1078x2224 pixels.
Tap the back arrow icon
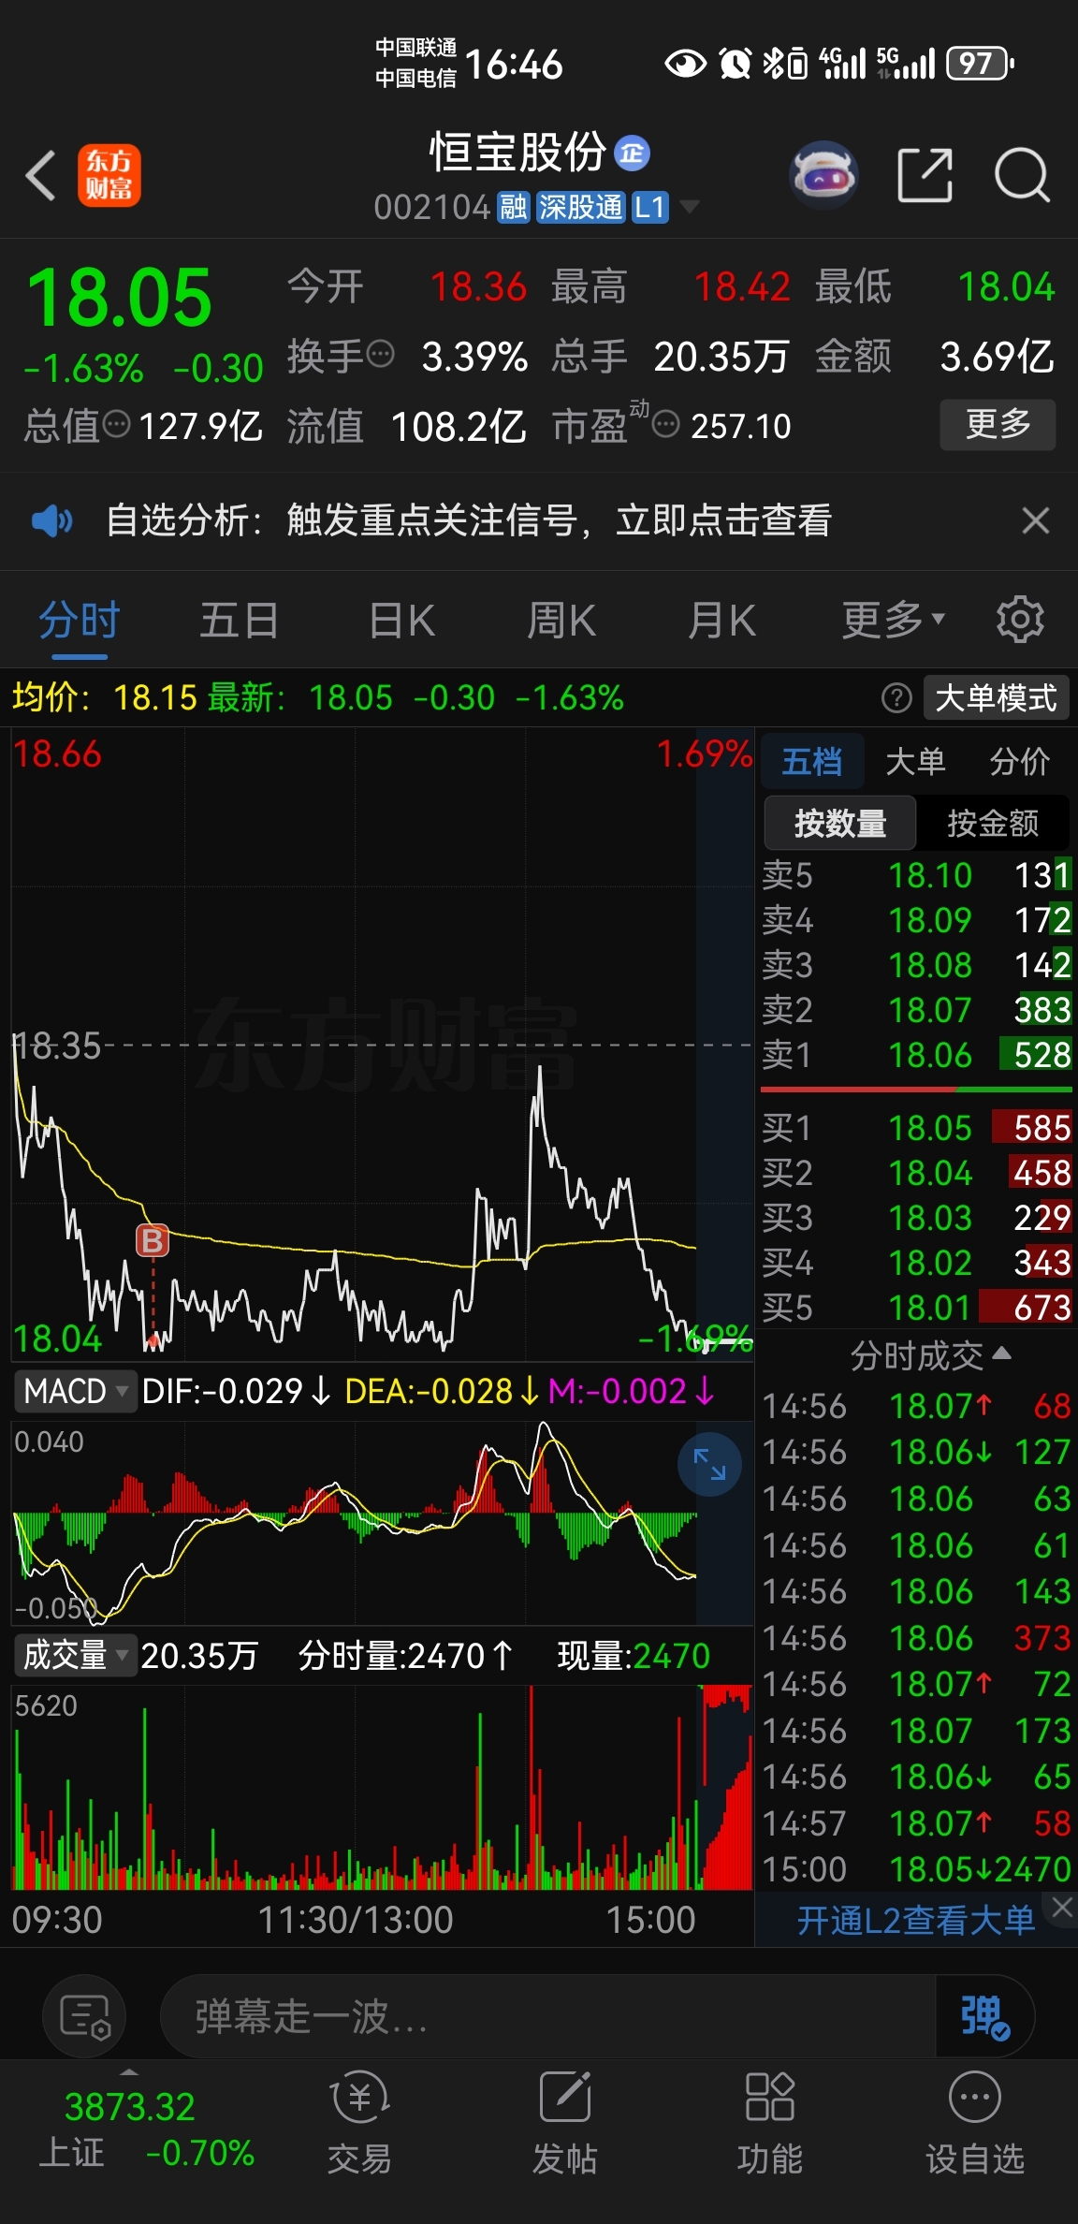click(40, 175)
